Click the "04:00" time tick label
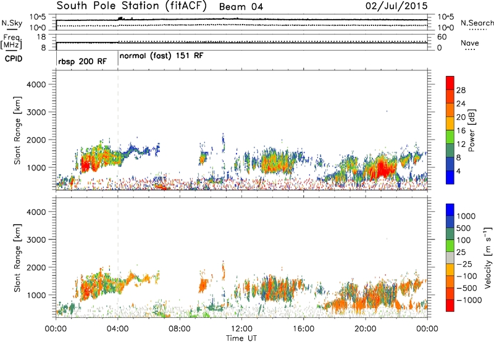The height and width of the screenshot is (342, 494). point(117,329)
